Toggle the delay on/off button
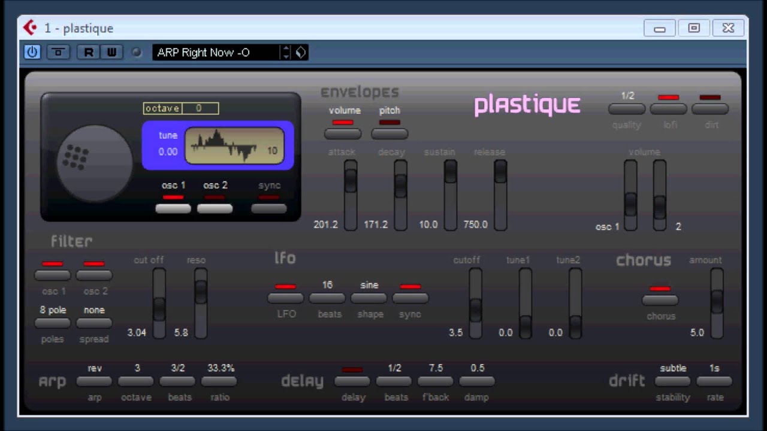Viewport: 767px width, 431px height. coord(352,381)
